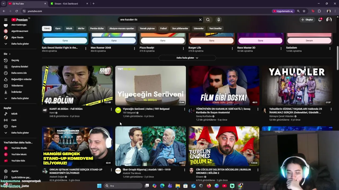Open Outlook from the taskbar

[x=193, y=186]
